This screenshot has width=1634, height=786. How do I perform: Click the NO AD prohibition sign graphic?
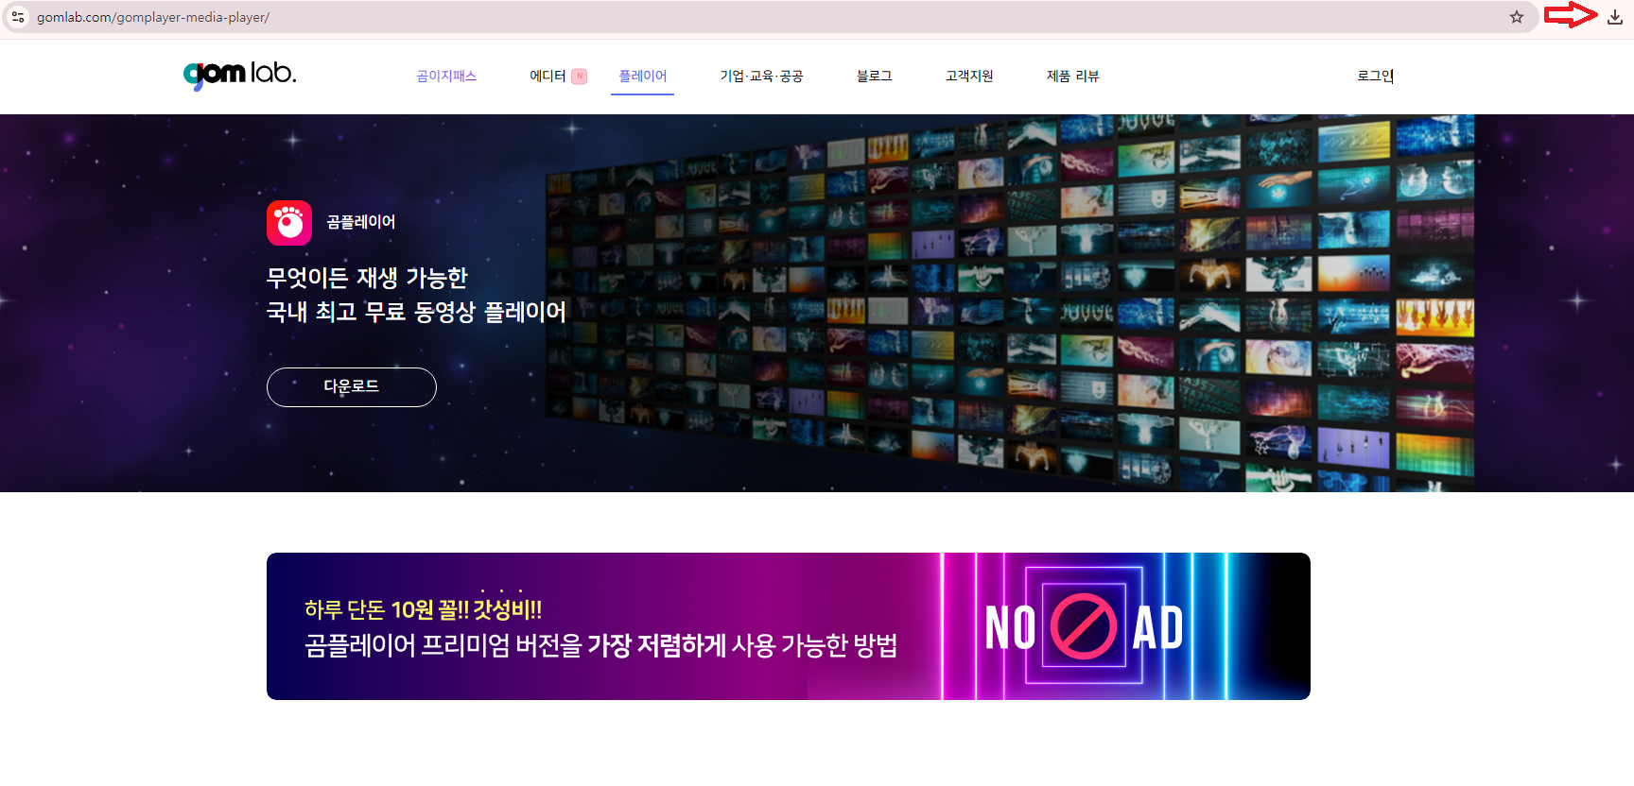click(1084, 626)
